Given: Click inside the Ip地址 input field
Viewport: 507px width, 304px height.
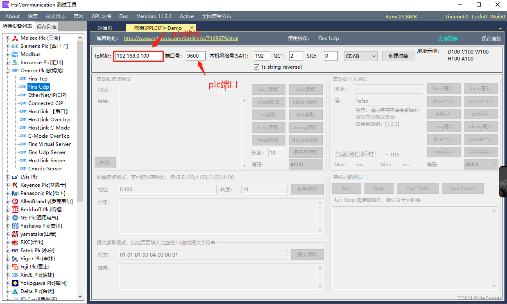Looking at the screenshot, I should [138, 56].
